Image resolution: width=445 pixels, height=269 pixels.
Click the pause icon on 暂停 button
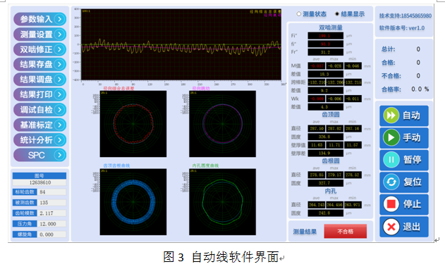[x=391, y=160]
